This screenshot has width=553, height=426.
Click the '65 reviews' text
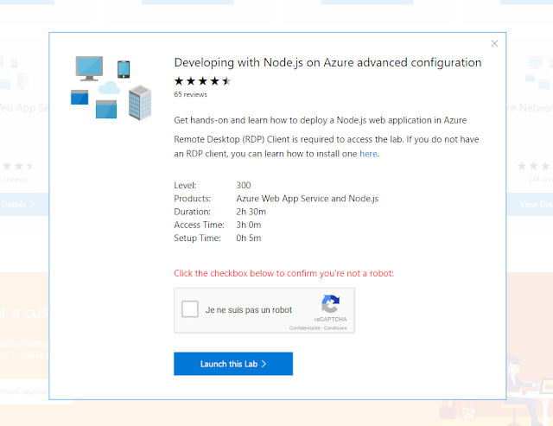pos(190,94)
